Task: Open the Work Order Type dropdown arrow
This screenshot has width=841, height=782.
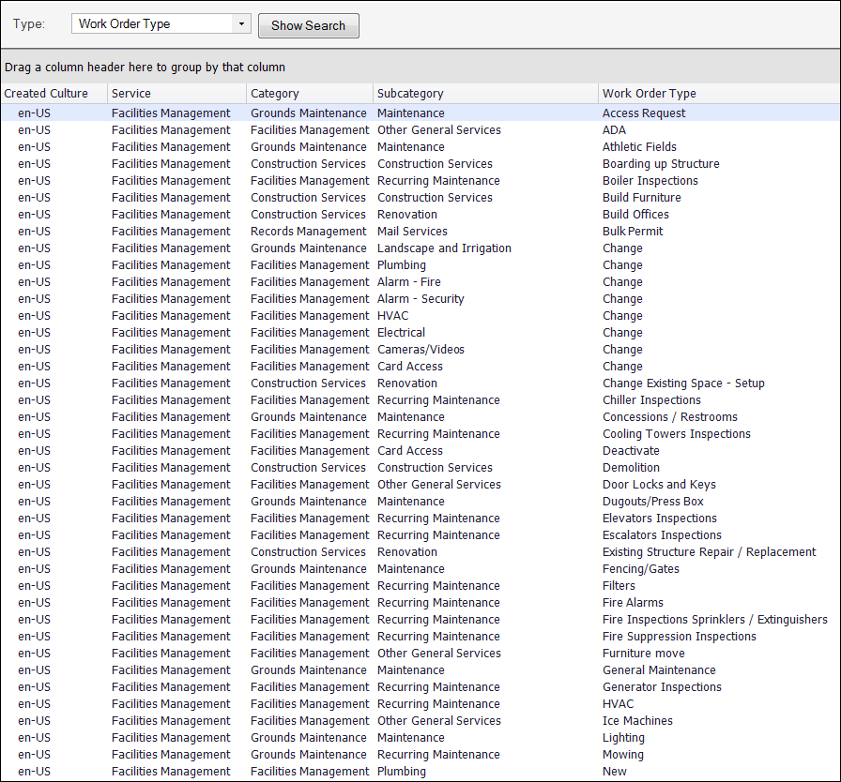Action: point(241,24)
